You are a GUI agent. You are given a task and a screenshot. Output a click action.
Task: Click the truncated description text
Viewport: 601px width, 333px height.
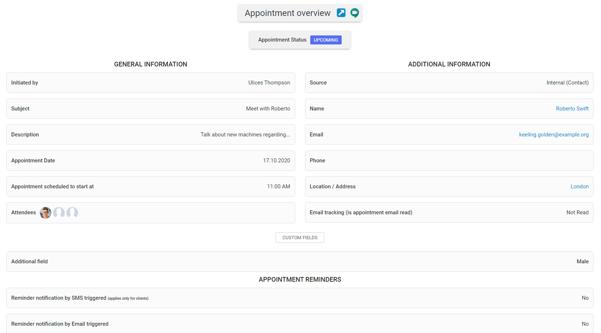[x=245, y=135]
